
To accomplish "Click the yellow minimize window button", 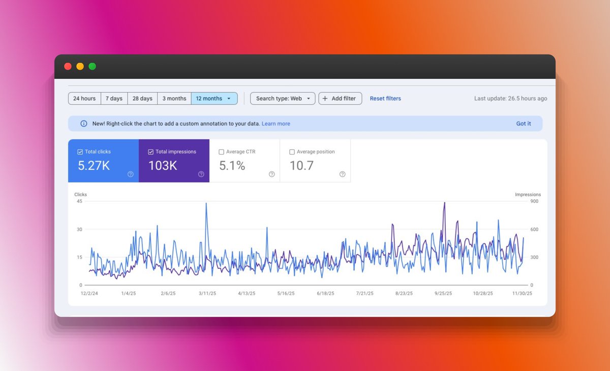I will coord(80,66).
